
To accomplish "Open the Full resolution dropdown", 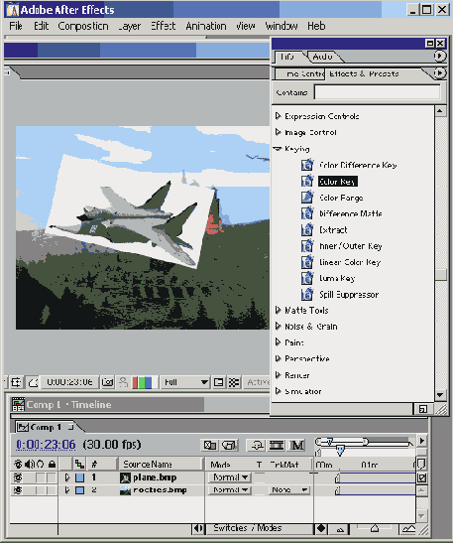I will click(185, 382).
